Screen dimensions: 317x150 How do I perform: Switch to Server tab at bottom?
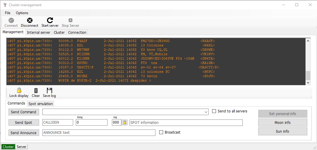[x=21, y=147]
